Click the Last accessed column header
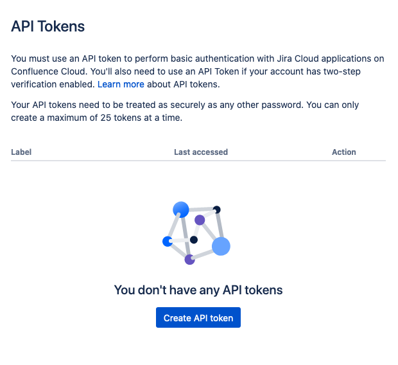Image resolution: width=398 pixels, height=365 pixels. click(x=201, y=152)
